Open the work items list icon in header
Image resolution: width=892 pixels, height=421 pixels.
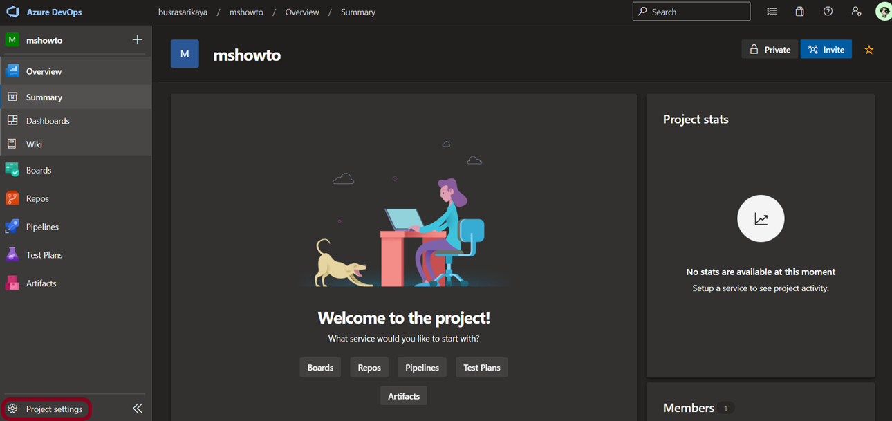coord(772,12)
